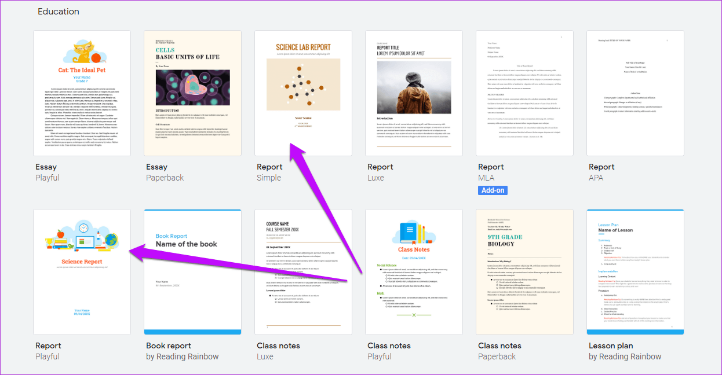Click the 'Book report by Reading Rainbow' caption
Screen dimensions: 722x375
[x=182, y=351]
